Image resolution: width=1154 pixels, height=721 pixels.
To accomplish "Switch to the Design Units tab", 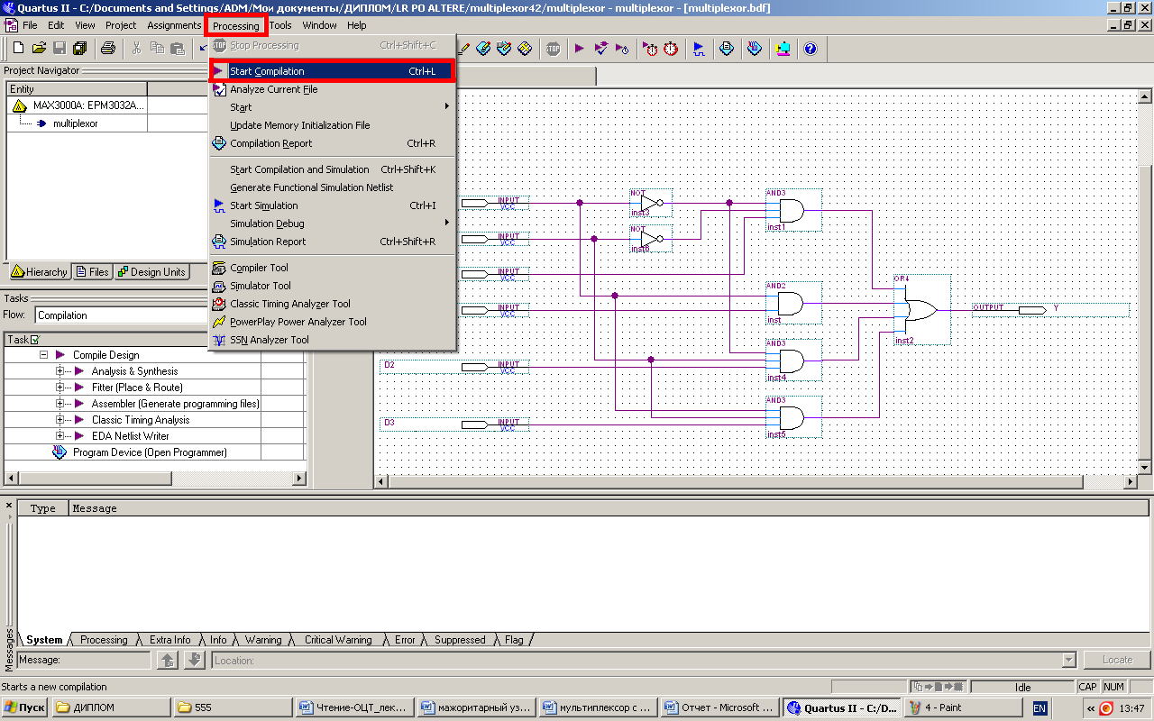I will tap(151, 272).
